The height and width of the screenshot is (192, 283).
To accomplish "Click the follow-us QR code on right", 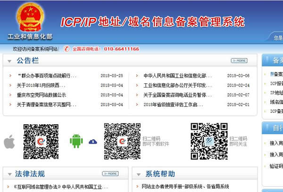I will coord(209,140).
